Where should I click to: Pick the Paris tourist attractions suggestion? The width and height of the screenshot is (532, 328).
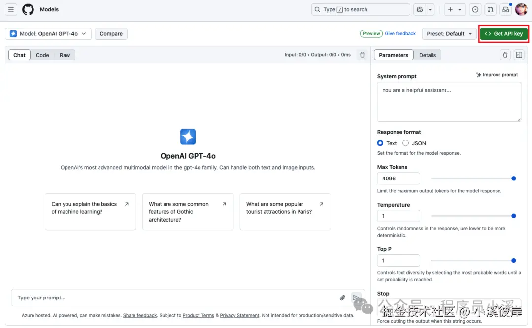[285, 211]
